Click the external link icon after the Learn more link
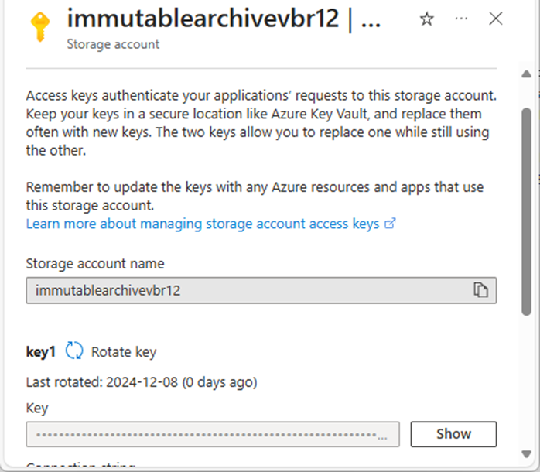The height and width of the screenshot is (472, 540). tap(390, 224)
